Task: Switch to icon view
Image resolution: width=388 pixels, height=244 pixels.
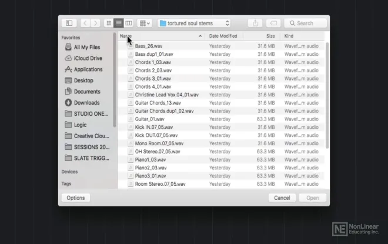Action: pyautogui.click(x=109, y=24)
